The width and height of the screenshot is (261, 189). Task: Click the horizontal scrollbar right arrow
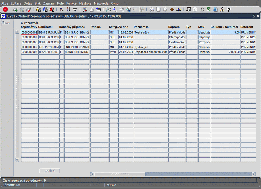point(254,174)
